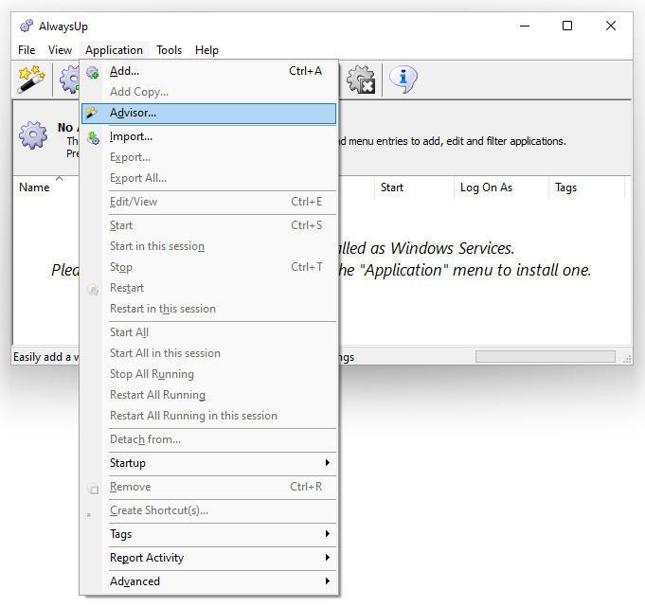645x607 pixels.
Task: Click the Start menu entry
Action: 209,225
